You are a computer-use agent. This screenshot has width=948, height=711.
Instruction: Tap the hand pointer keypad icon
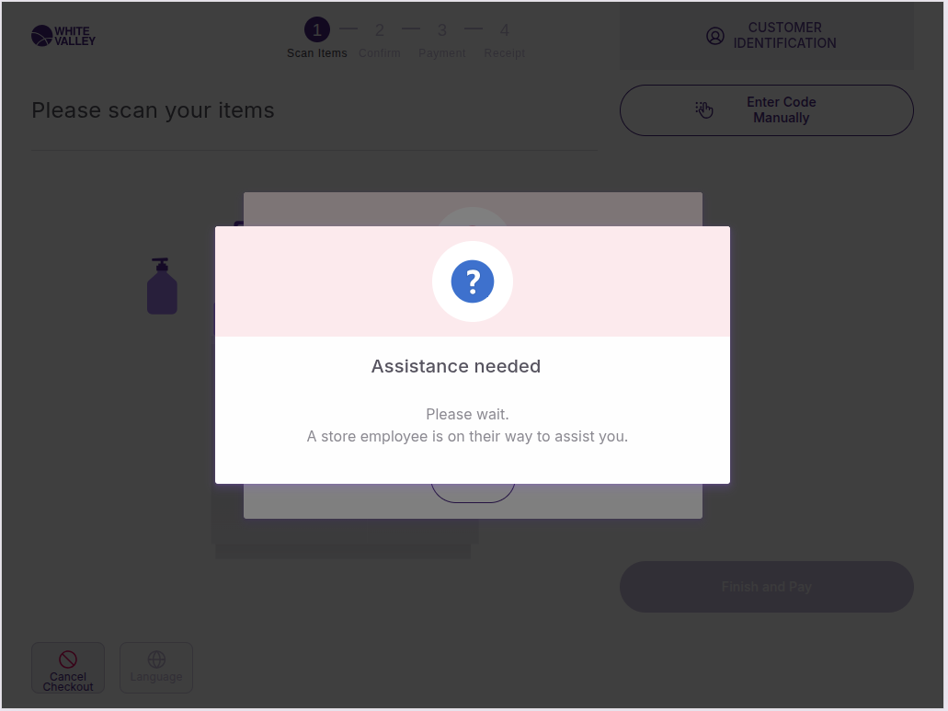[x=704, y=110]
